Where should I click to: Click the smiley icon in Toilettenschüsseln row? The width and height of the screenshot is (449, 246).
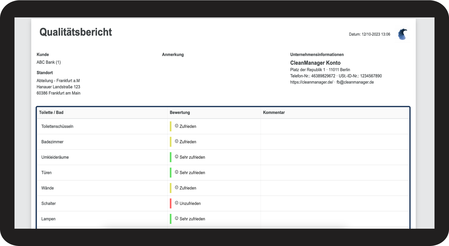(177, 126)
